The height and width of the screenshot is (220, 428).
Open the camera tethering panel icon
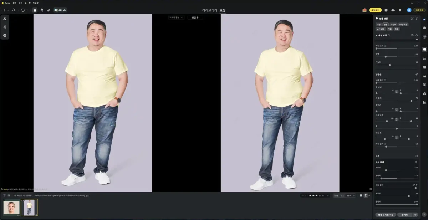(424, 93)
